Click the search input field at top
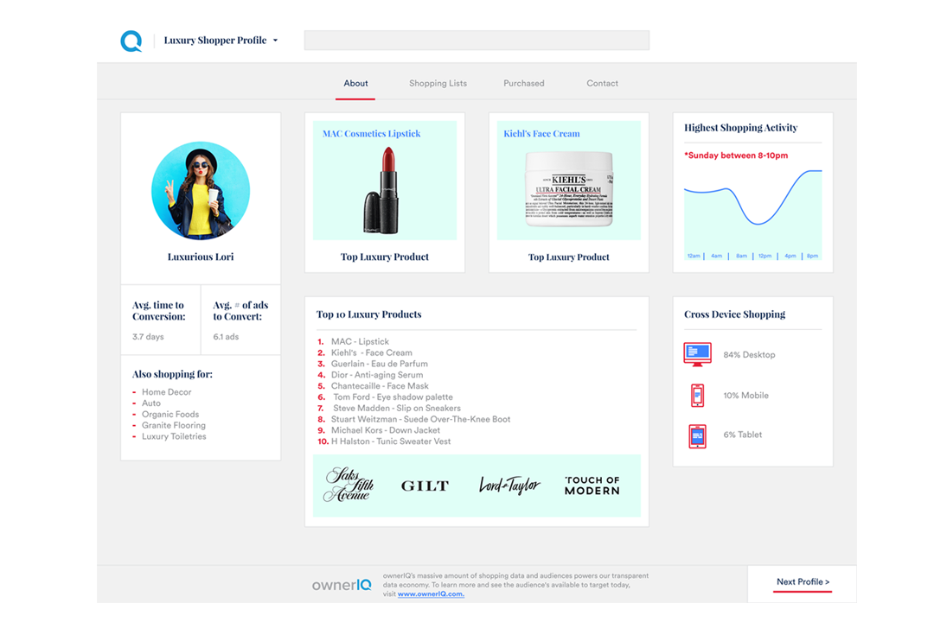This screenshot has width=934, height=622. click(x=477, y=41)
